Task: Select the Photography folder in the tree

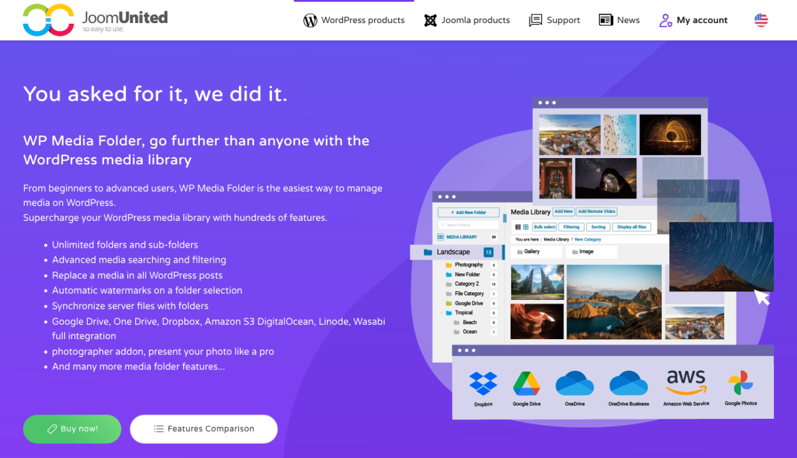Action: (x=468, y=265)
